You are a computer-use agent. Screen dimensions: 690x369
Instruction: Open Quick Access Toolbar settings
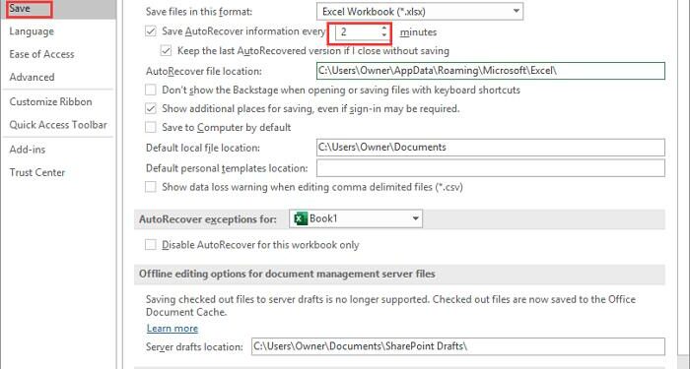pos(58,125)
